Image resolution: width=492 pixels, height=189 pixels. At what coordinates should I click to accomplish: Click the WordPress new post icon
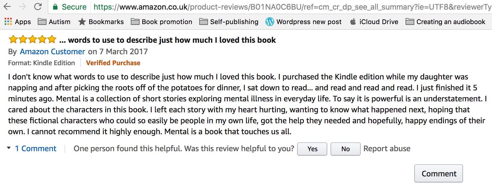[270, 22]
